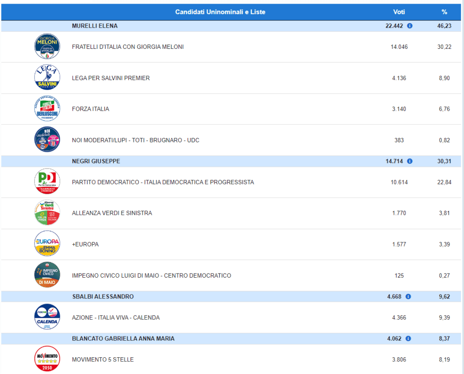Select the MURELLI ELENA candidate row
Viewport: 464px width, 374px height.
coord(95,26)
